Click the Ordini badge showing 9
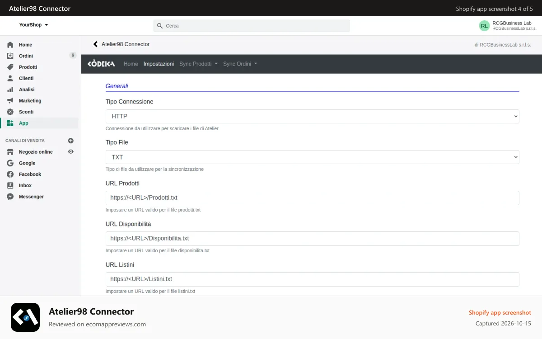 point(73,56)
